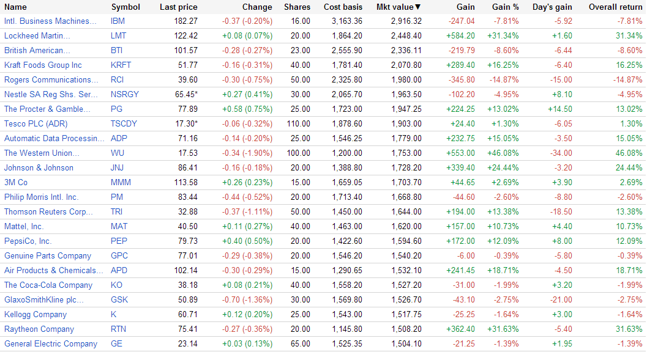Click the RTN ticker symbol
The image size is (647, 352).
click(118, 329)
